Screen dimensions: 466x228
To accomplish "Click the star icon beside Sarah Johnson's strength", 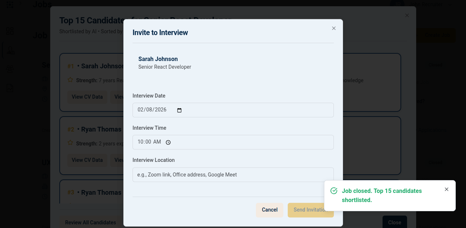I will tap(70, 80).
